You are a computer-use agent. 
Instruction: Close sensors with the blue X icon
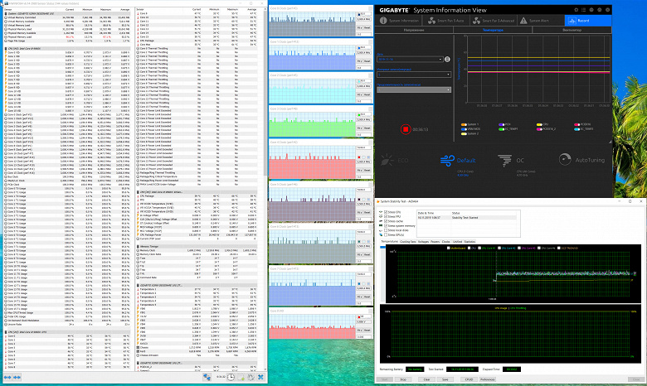(x=262, y=377)
